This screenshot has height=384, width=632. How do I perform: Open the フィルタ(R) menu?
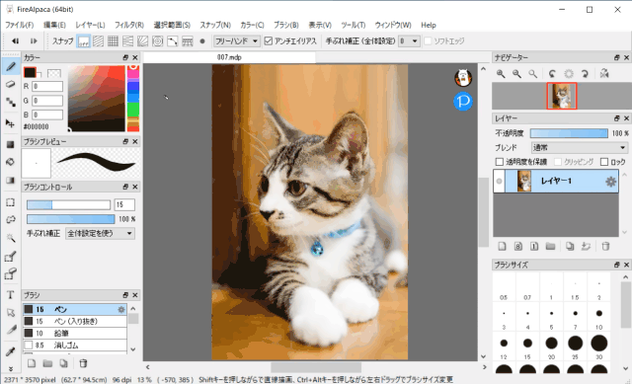(x=129, y=25)
